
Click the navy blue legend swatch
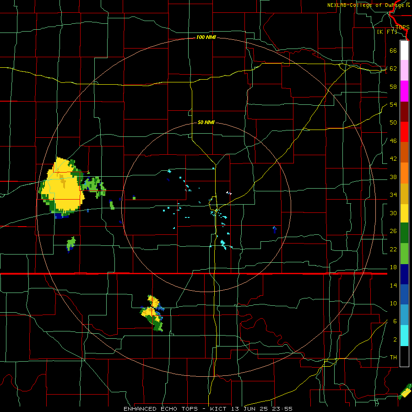pyautogui.click(x=404, y=274)
